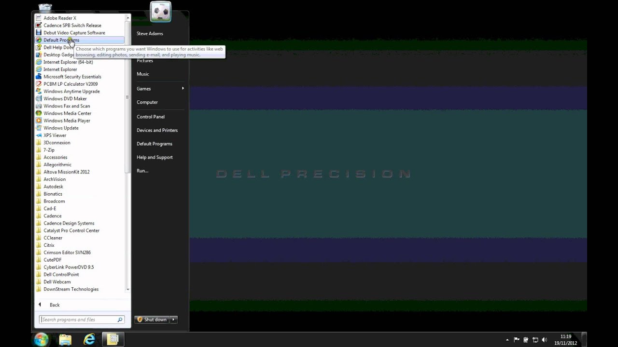Launch Microsoft Security Essentials icon
Viewport: 618px width, 347px height.
click(39, 77)
